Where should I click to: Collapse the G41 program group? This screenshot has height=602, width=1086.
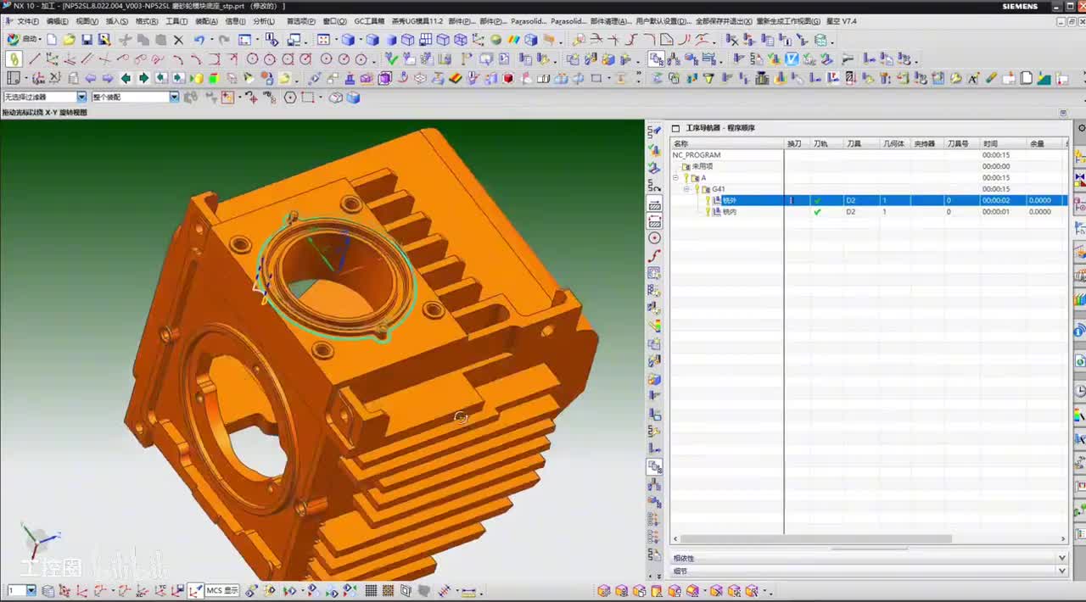(687, 189)
